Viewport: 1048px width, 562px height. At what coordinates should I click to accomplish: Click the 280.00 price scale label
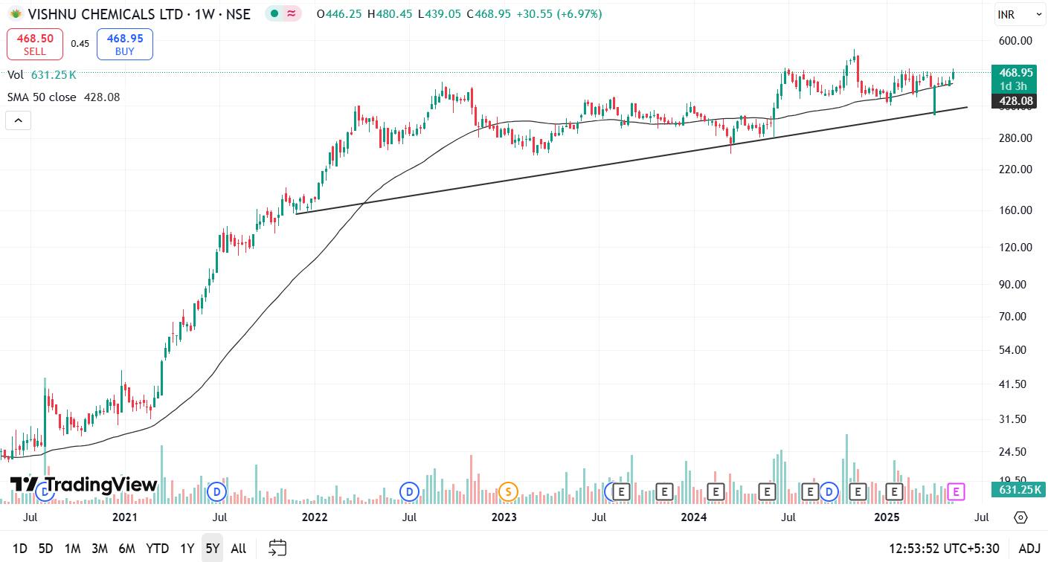[1015, 138]
